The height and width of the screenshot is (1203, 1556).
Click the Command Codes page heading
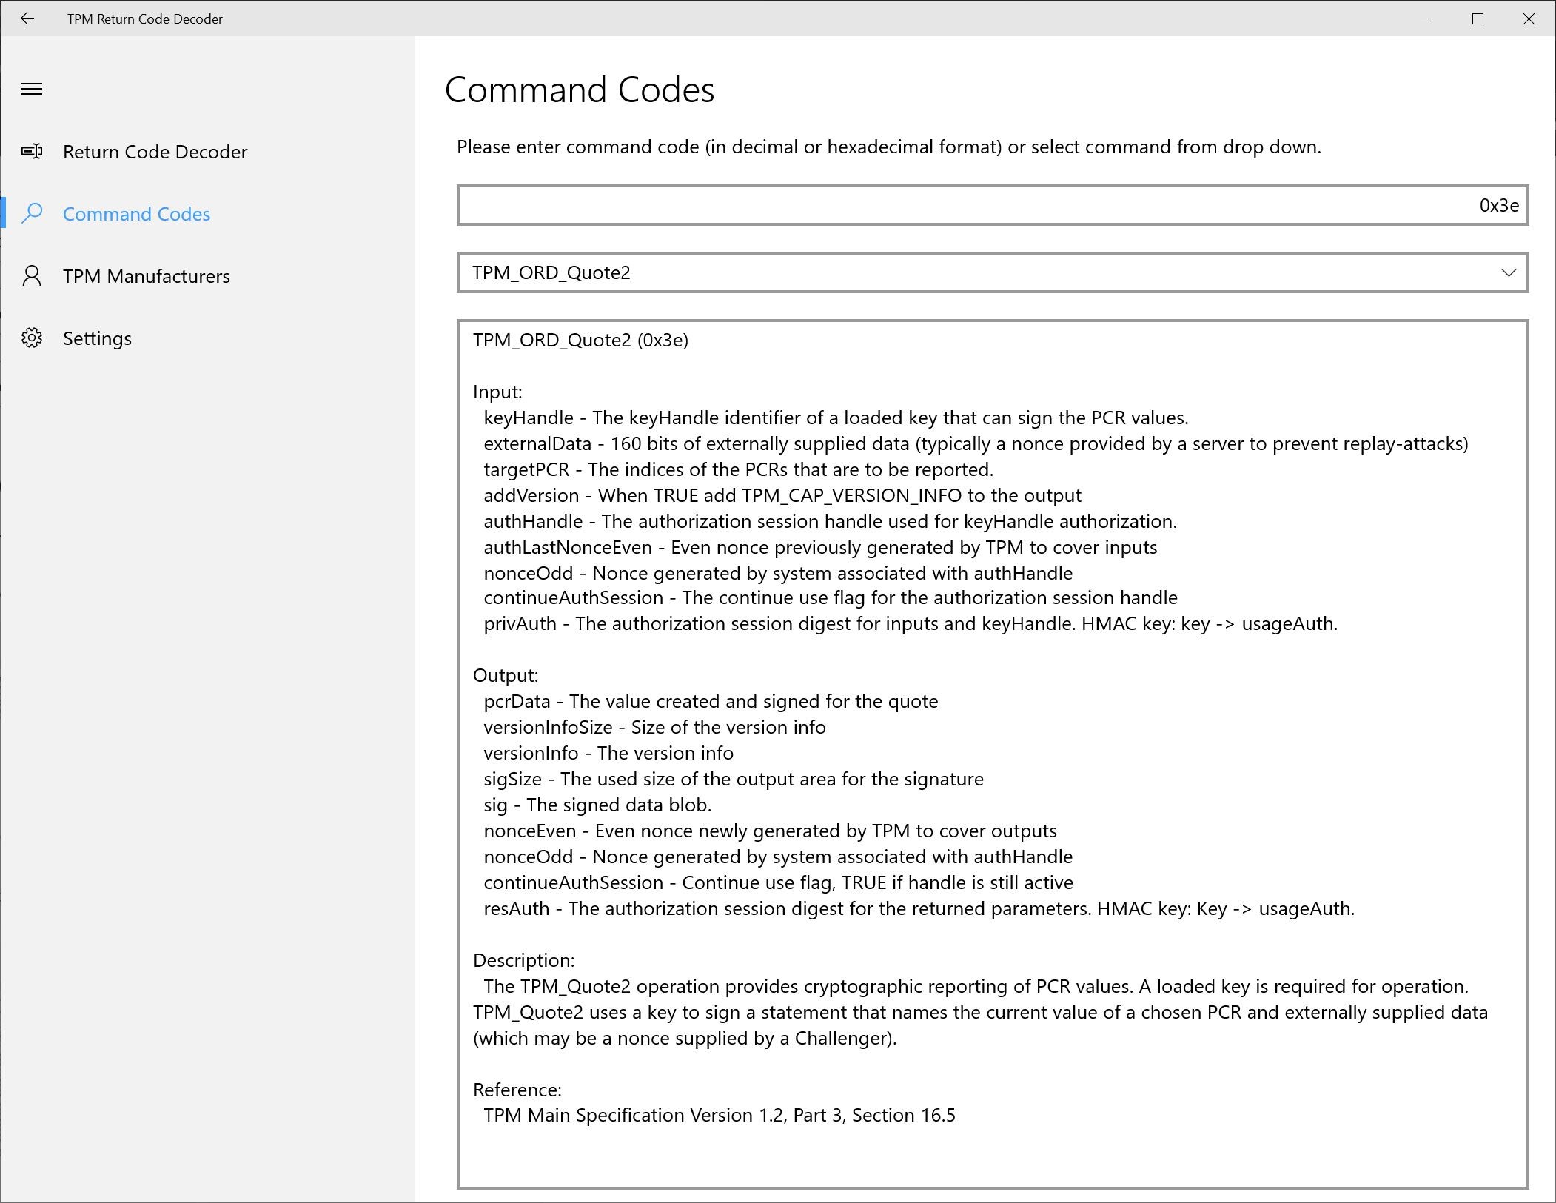pyautogui.click(x=579, y=90)
